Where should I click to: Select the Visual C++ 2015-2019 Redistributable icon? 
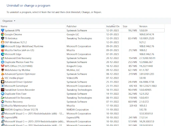3,121
